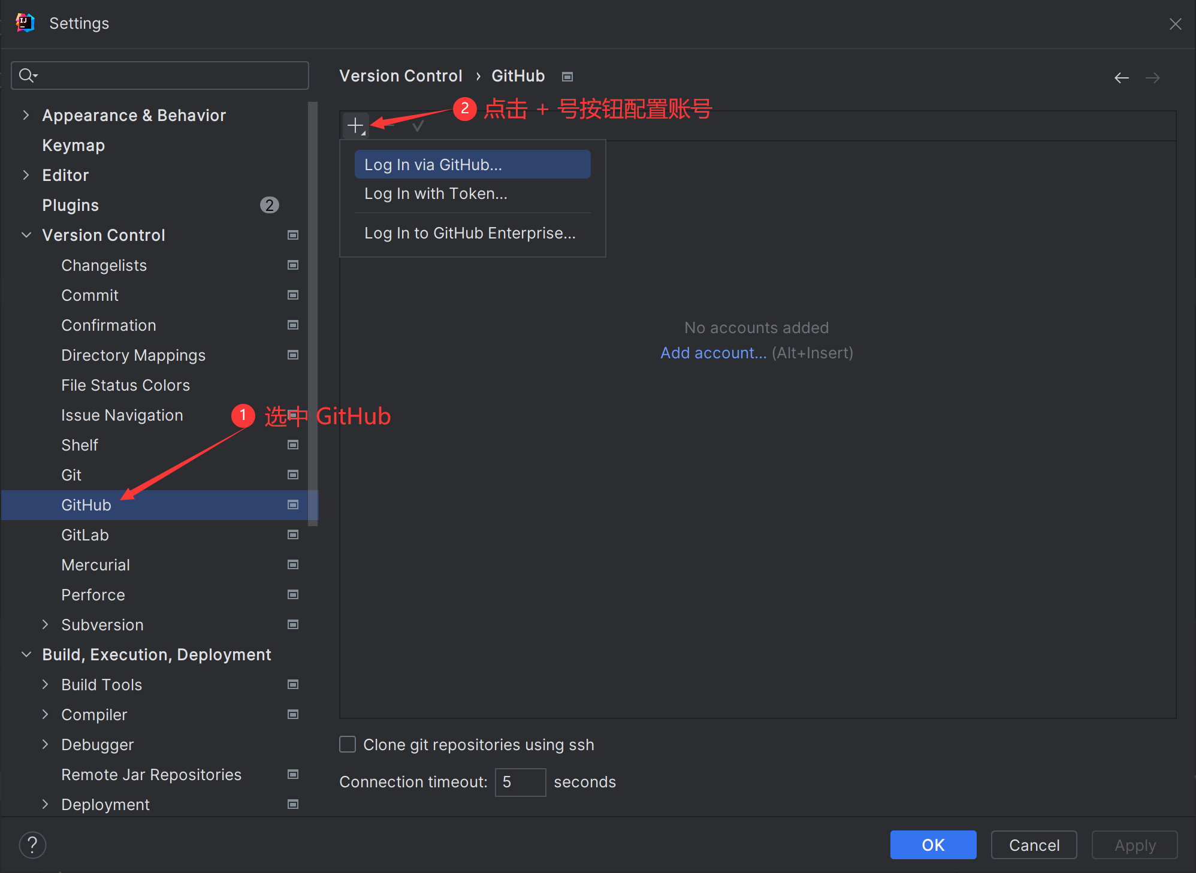Choose Log In with Token... menu item

[472, 194]
